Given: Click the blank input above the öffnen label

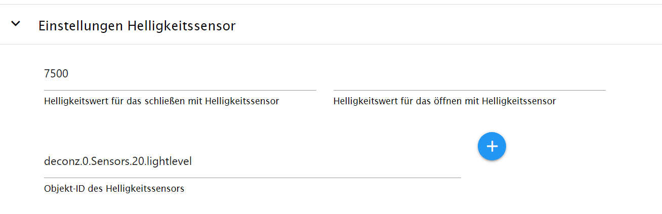Looking at the screenshot, I should [470, 74].
